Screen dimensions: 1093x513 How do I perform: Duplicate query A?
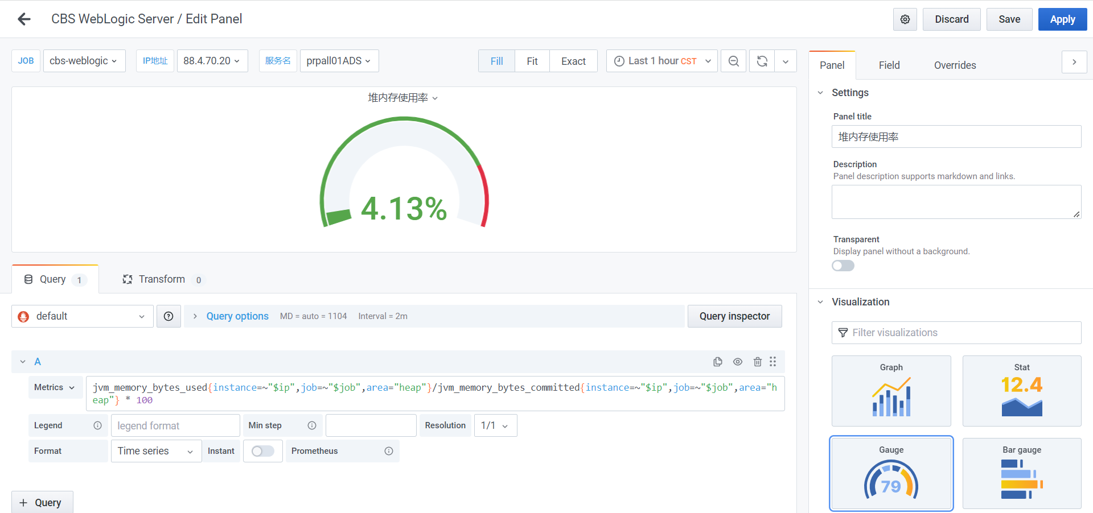tap(718, 362)
